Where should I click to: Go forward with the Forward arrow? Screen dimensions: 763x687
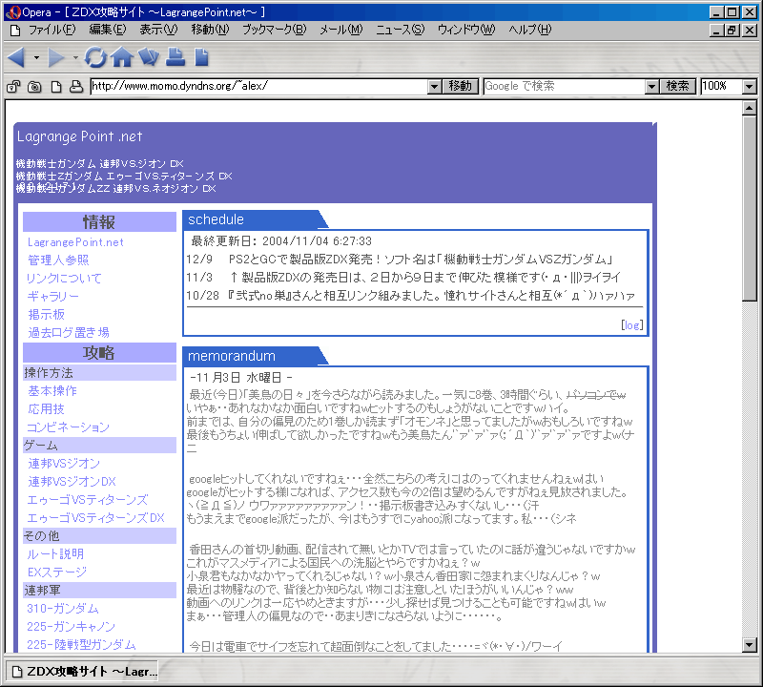[56, 57]
